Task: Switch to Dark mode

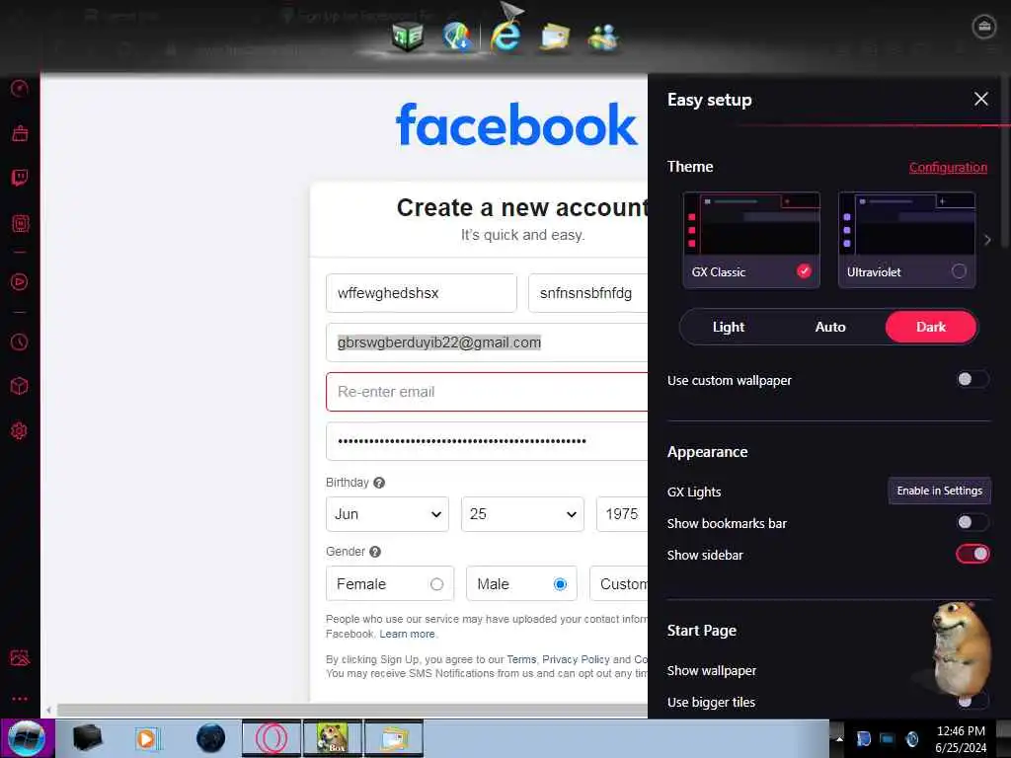Action: pos(931,327)
